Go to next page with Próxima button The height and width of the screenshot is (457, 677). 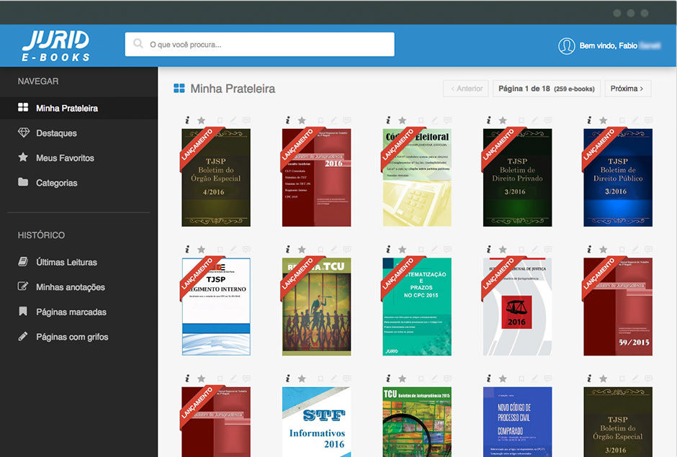627,89
